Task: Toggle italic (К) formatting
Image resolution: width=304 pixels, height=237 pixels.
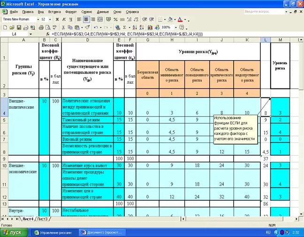Action: pos(64,19)
